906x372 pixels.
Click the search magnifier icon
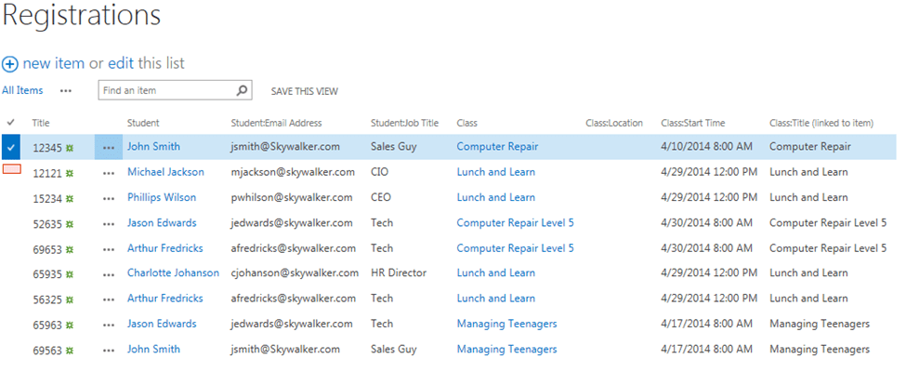click(242, 90)
